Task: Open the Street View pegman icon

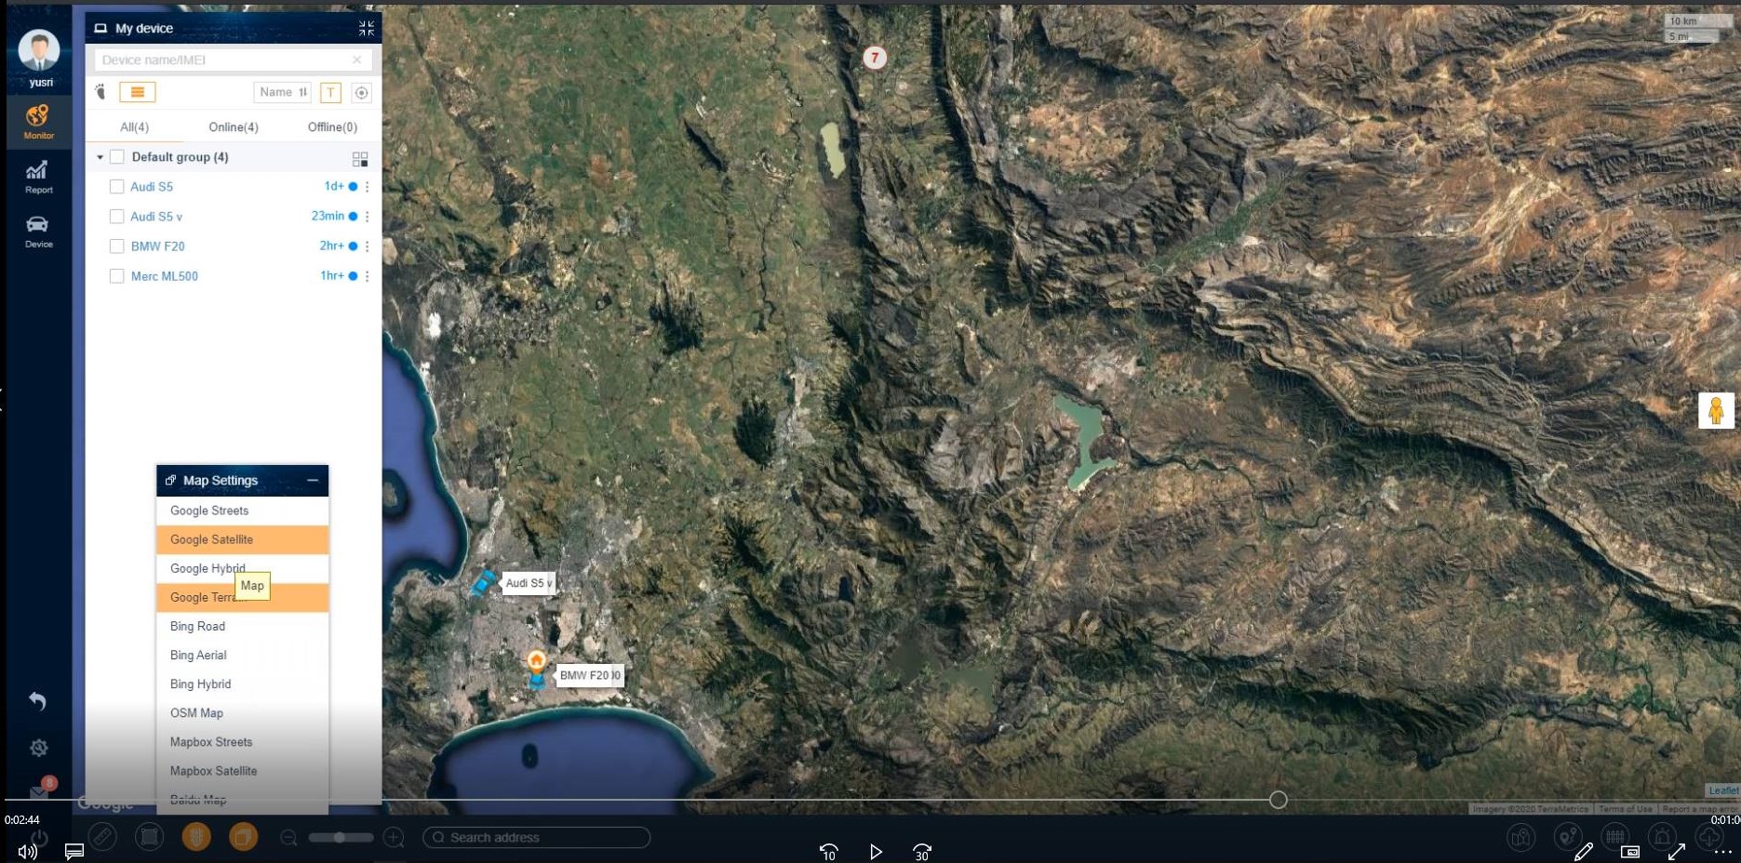Action: pyautogui.click(x=1715, y=410)
